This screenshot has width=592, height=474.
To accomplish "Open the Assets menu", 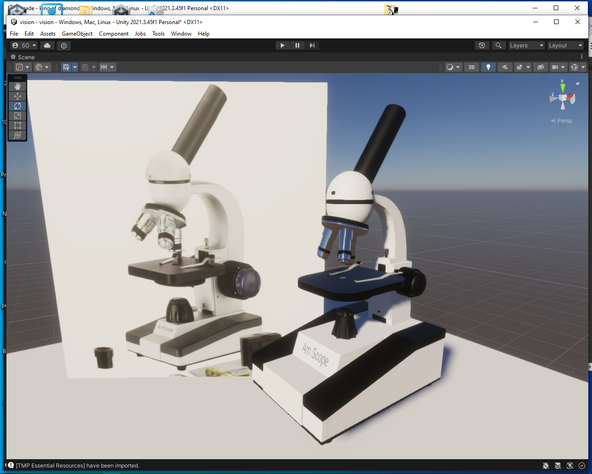I will click(x=48, y=34).
